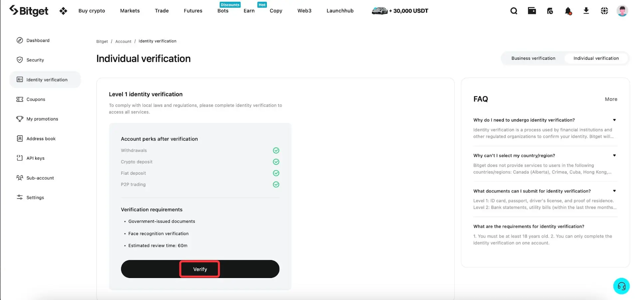639x300 pixels.
Task: Click the More link in FAQ
Action: point(611,99)
